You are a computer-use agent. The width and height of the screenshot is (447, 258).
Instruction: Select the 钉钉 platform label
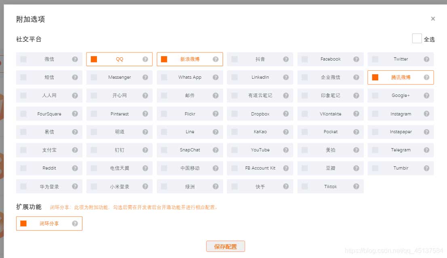click(120, 150)
